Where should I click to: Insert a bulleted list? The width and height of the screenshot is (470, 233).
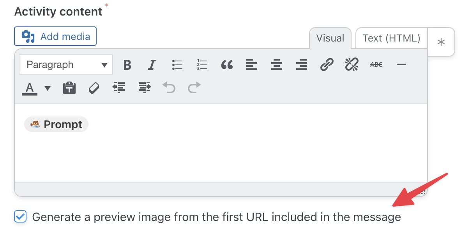[177, 65]
